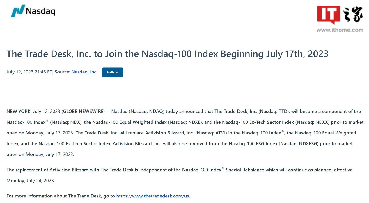Click the ticker text '(Nasdaq: ATVI)'
Screen dimensions: 369x203
point(211,133)
